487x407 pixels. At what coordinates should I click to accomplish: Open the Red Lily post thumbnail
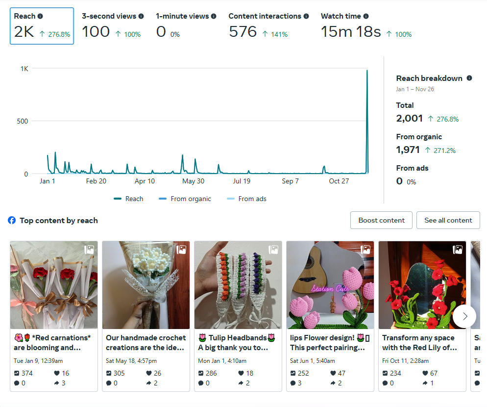(422, 285)
